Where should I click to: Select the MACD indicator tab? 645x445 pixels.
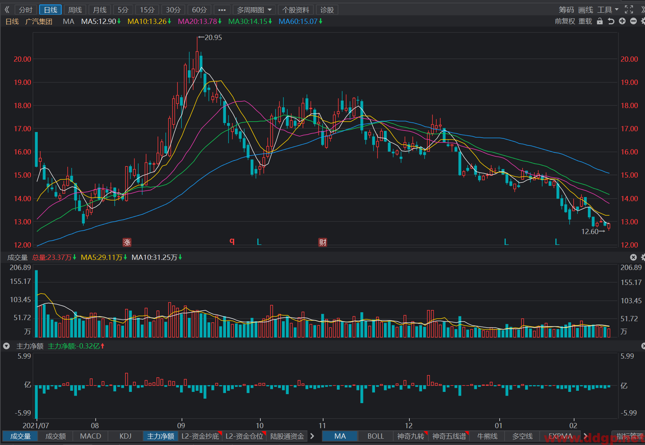click(90, 436)
